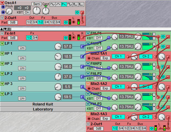Collapse the LP 2 control module
This screenshot has width=171, height=132.
point(2,74)
